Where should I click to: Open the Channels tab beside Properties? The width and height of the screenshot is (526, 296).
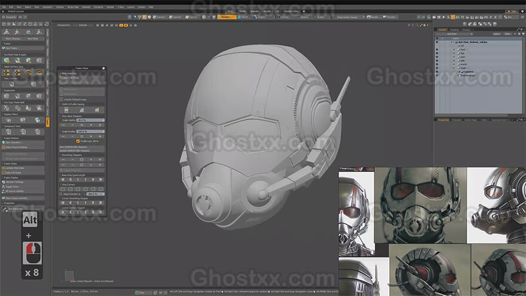[456, 120]
